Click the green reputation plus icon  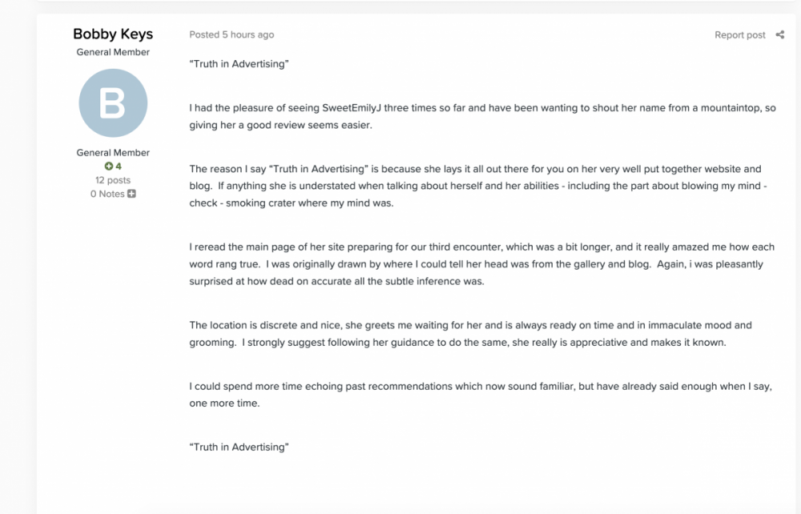point(108,166)
